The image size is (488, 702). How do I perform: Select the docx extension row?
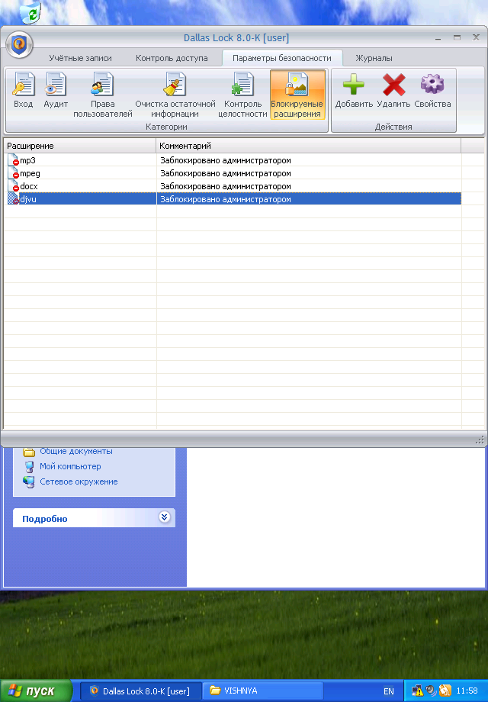tap(233, 186)
